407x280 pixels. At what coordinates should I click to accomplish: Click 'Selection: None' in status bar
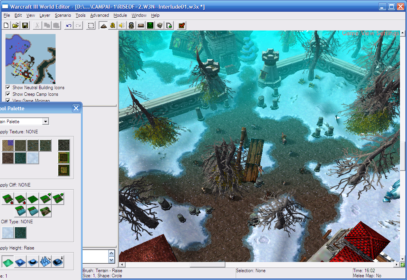pyautogui.click(x=251, y=270)
